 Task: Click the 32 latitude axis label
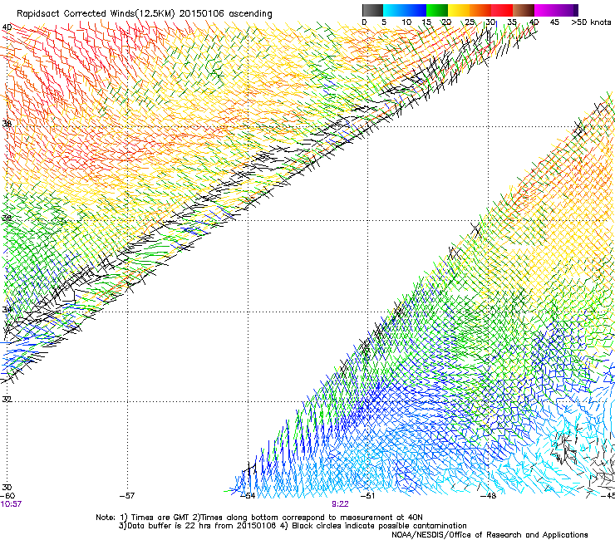(7, 400)
